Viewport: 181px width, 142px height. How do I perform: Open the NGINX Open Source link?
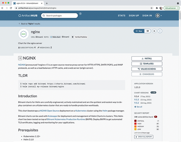pos(49,111)
